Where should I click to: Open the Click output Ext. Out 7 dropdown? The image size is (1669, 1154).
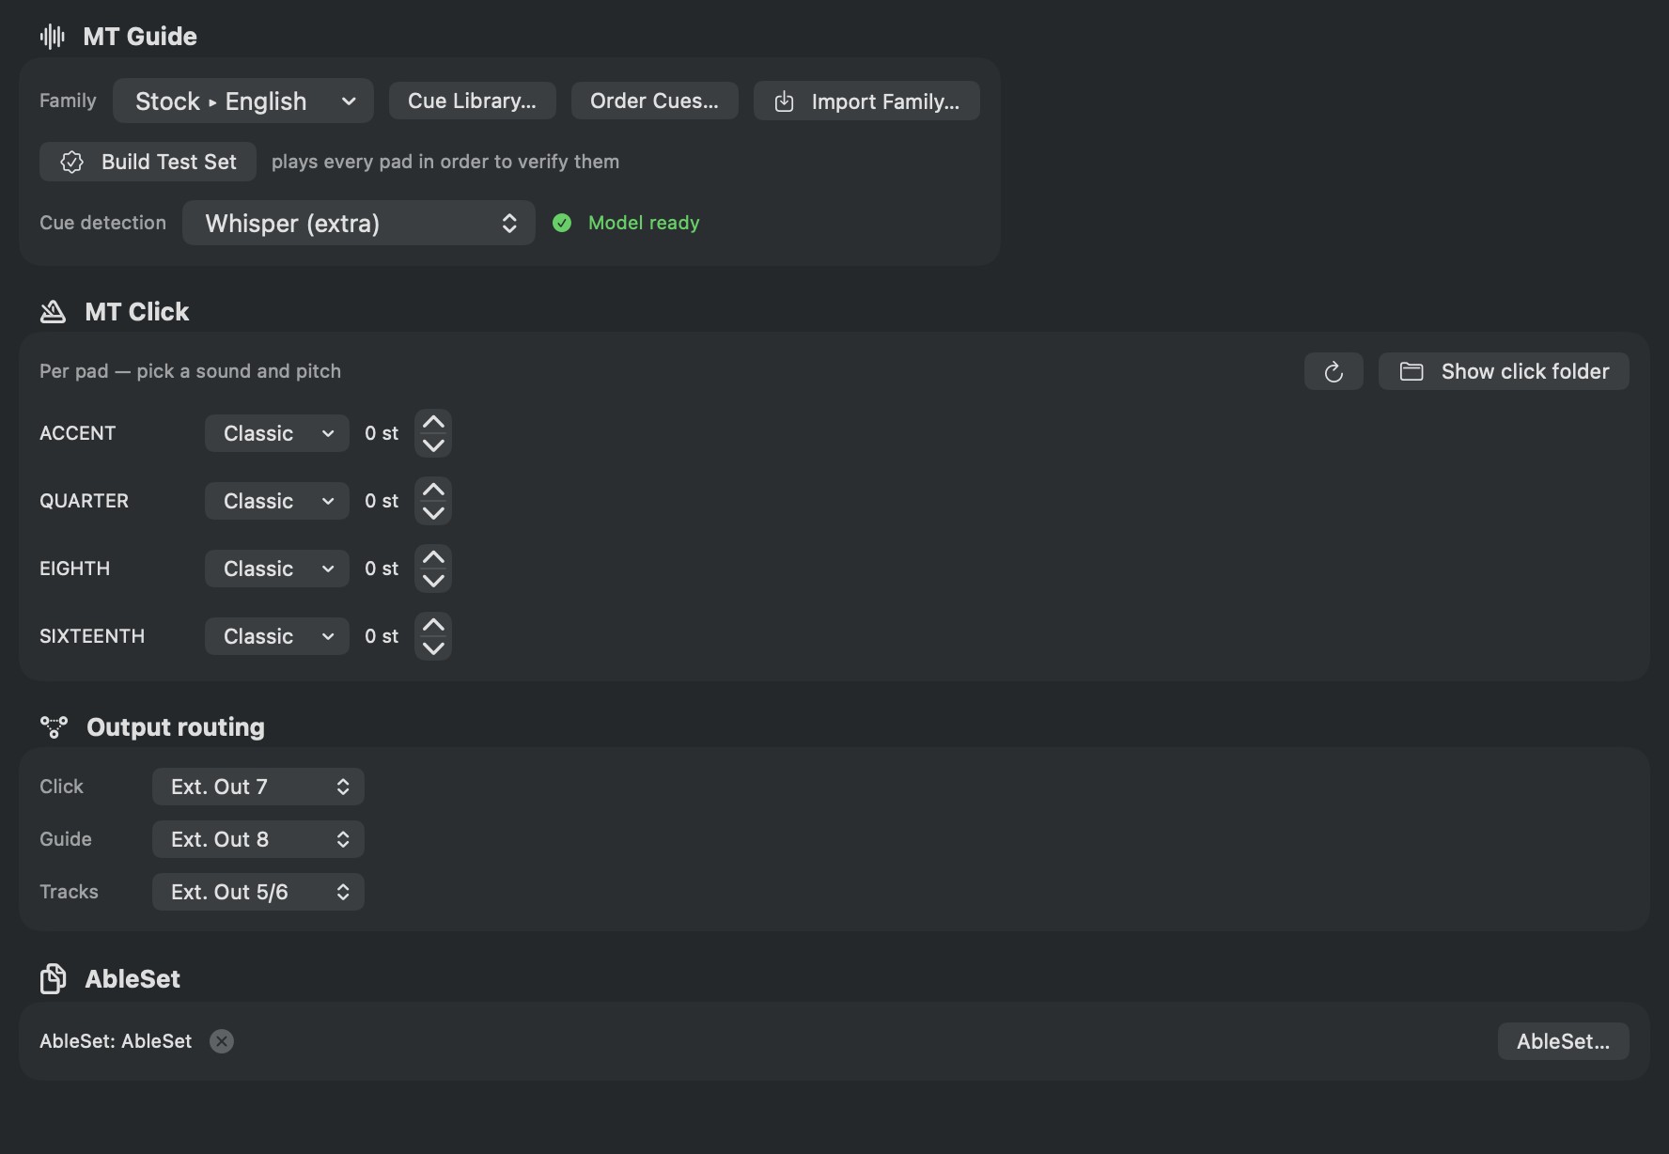tap(258, 787)
